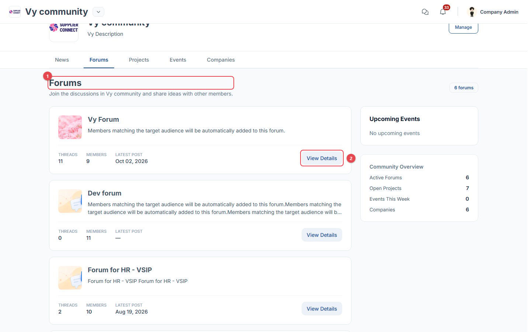The image size is (531, 332).
Task: Click the Company Admin user name
Action: 499,12
